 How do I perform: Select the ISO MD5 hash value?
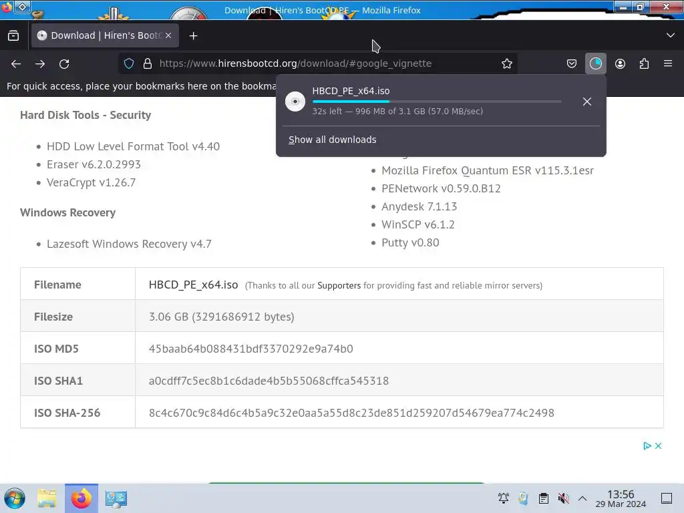coord(251,349)
